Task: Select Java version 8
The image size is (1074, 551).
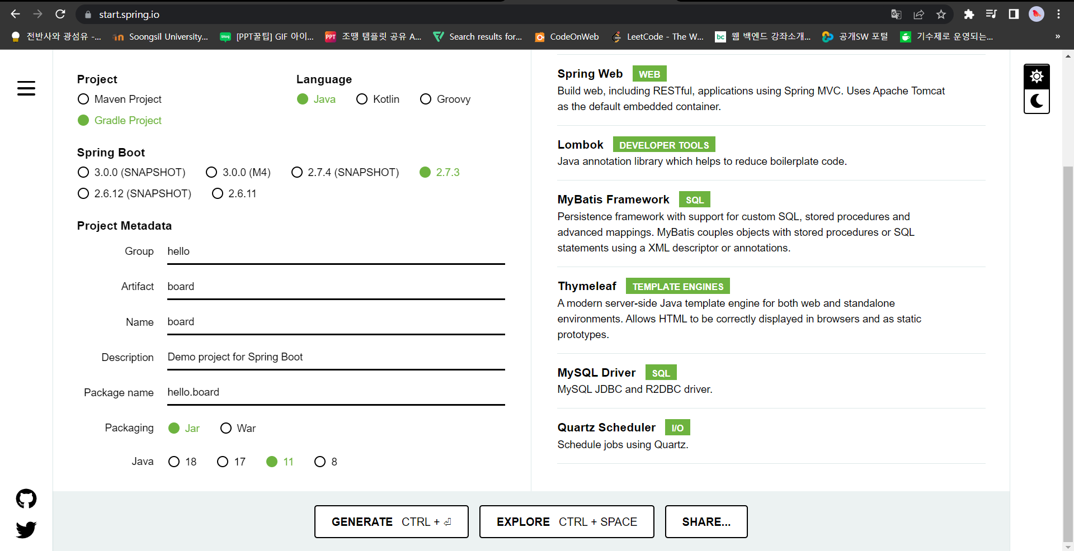Action: [x=326, y=462]
